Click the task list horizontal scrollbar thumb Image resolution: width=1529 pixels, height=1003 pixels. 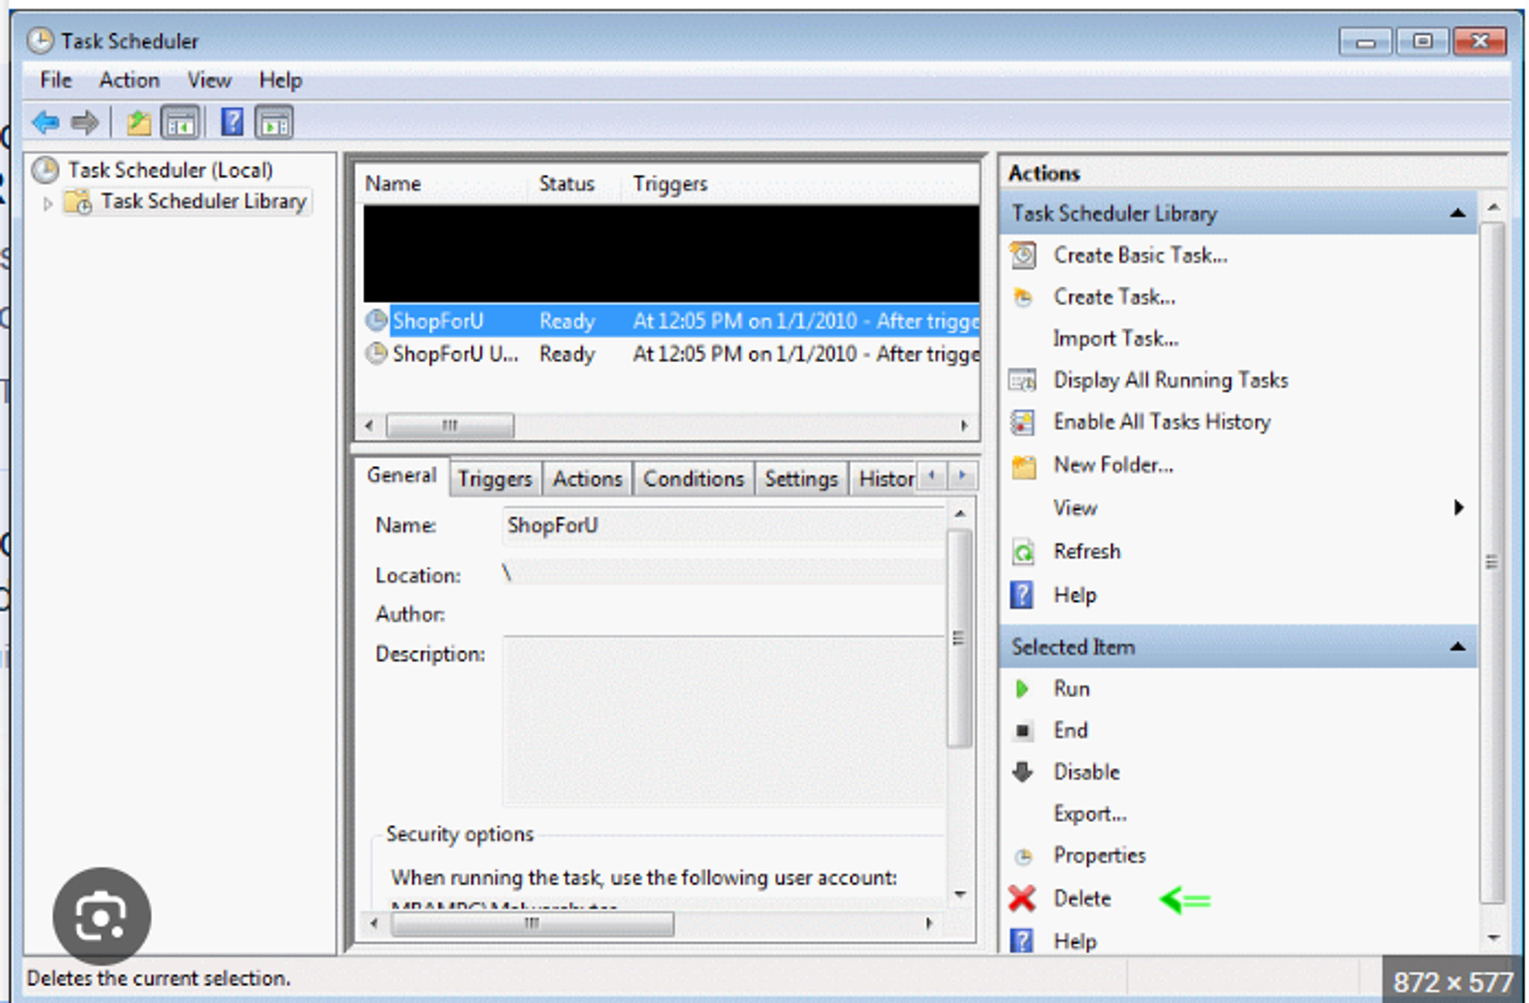(x=450, y=426)
